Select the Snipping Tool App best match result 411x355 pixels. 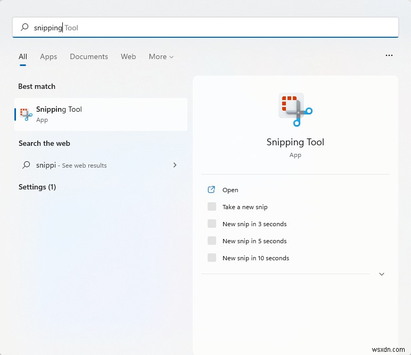point(101,114)
